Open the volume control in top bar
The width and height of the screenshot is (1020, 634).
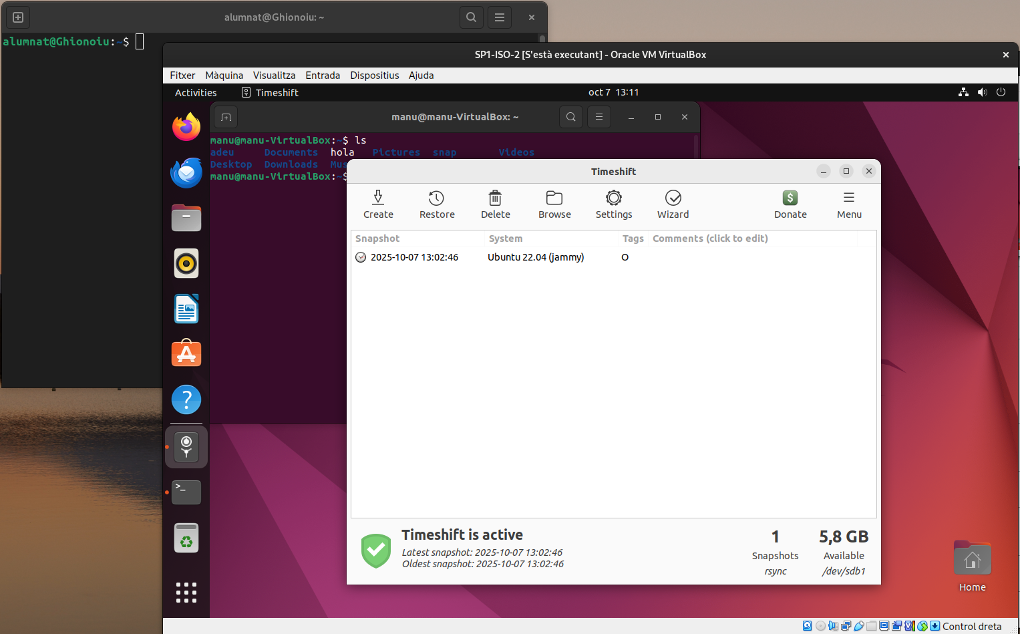pyautogui.click(x=982, y=92)
